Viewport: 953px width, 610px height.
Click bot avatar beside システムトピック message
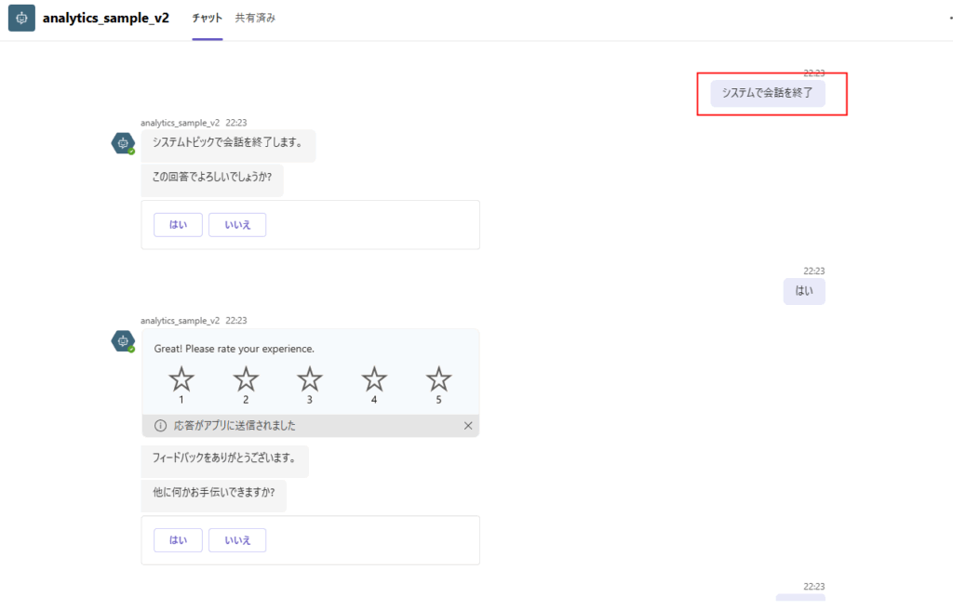123,143
